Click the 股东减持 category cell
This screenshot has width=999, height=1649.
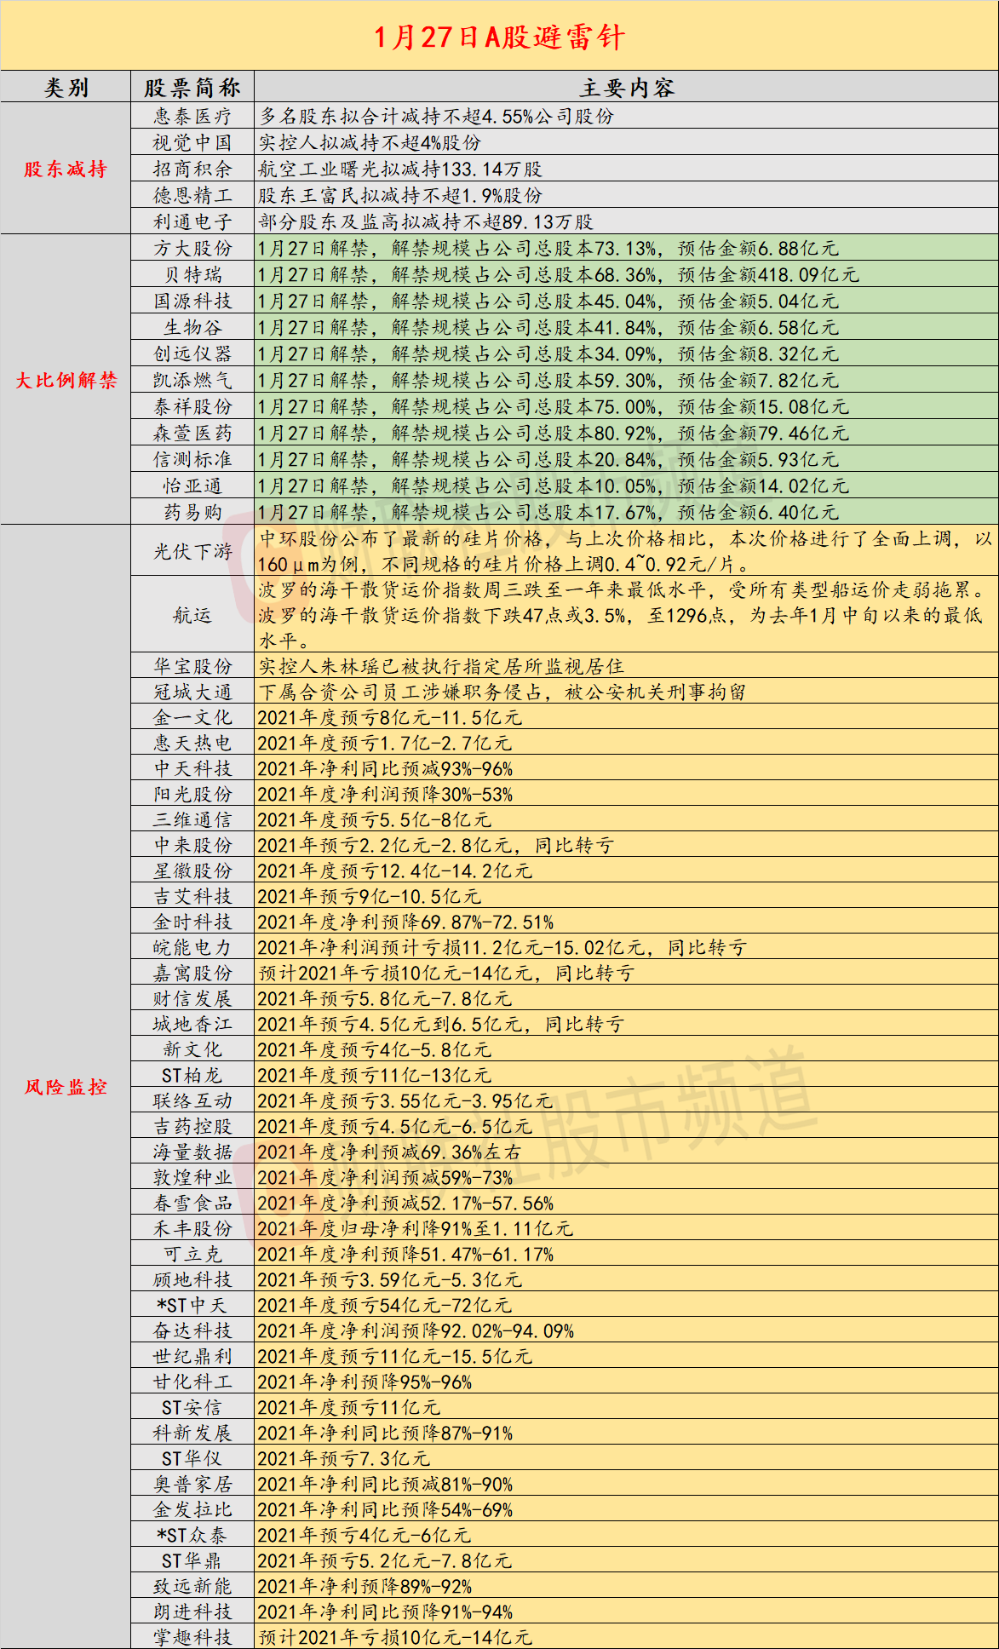coord(66,169)
